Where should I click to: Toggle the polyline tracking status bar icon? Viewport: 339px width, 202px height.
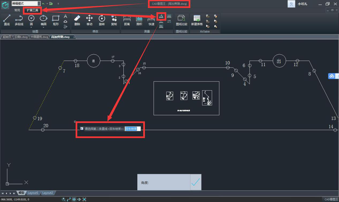coord(69,199)
